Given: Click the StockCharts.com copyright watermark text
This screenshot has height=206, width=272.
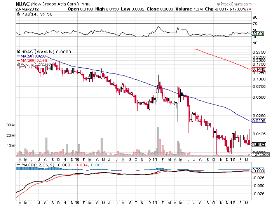Looking at the screenshot, I should (234, 4).
